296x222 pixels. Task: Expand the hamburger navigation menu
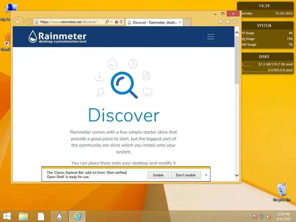click(x=211, y=37)
